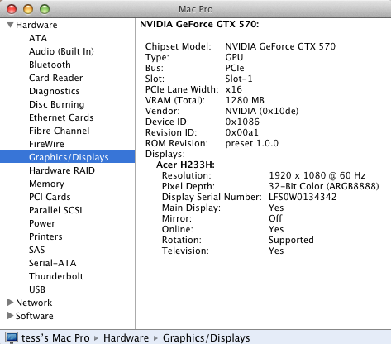Click Hardware in the bottom path bar
This screenshot has height=344, width=391.
point(126,338)
